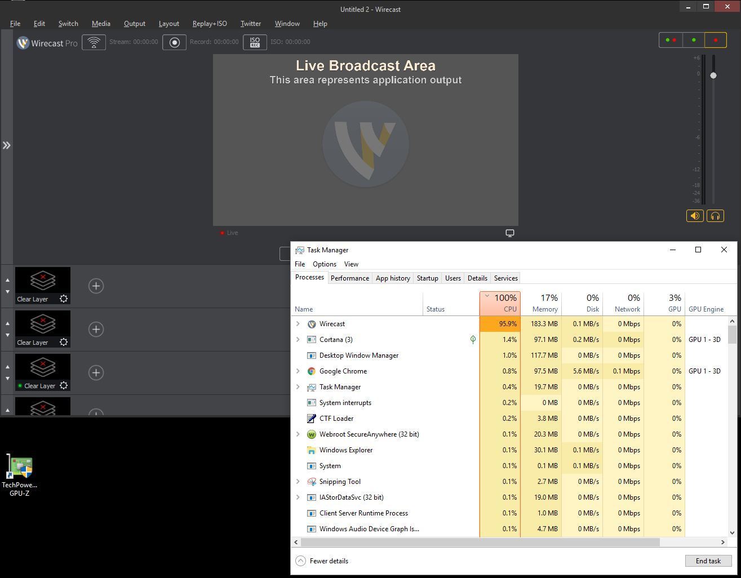The width and height of the screenshot is (741, 578).
Task: Sort processes by Network column
Action: tap(623, 303)
